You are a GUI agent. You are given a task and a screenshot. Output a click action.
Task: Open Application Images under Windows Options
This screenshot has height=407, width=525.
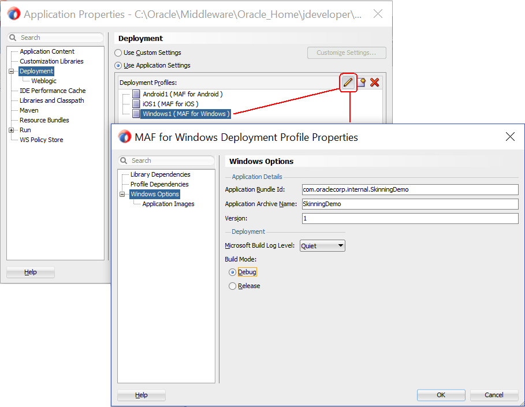[x=168, y=204]
